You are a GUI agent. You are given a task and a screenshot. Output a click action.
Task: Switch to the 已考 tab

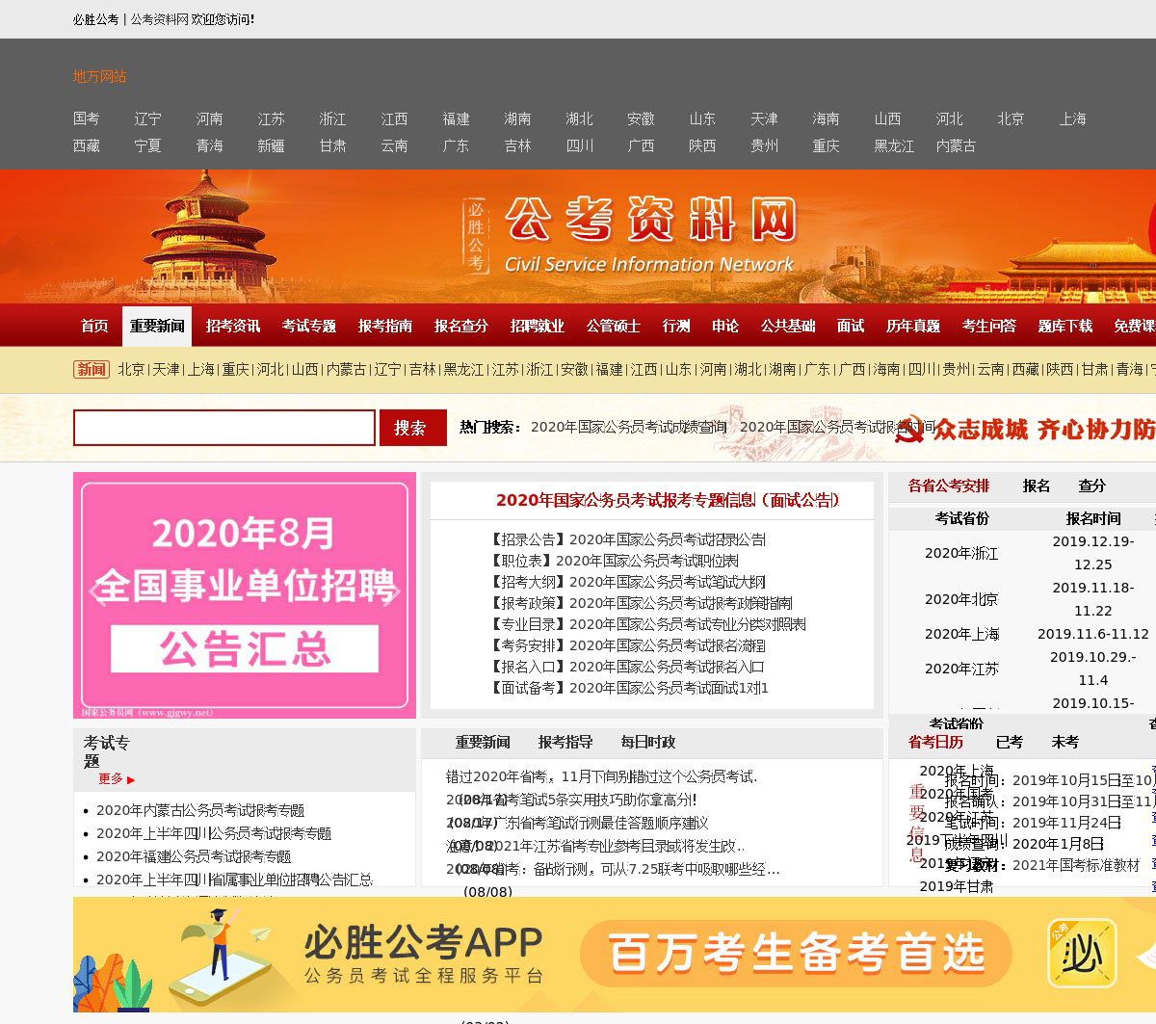pyautogui.click(x=1009, y=743)
